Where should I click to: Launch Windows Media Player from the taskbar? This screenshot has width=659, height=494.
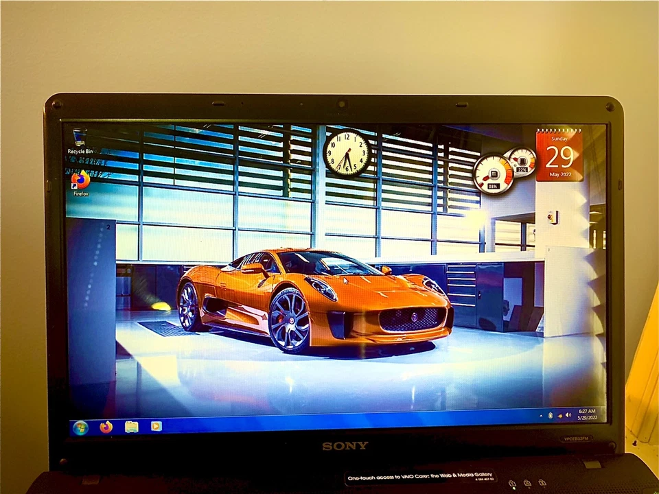point(156,426)
